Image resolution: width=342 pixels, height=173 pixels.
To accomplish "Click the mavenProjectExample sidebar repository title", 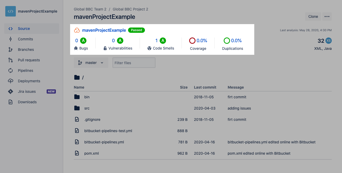I will (x=38, y=11).
